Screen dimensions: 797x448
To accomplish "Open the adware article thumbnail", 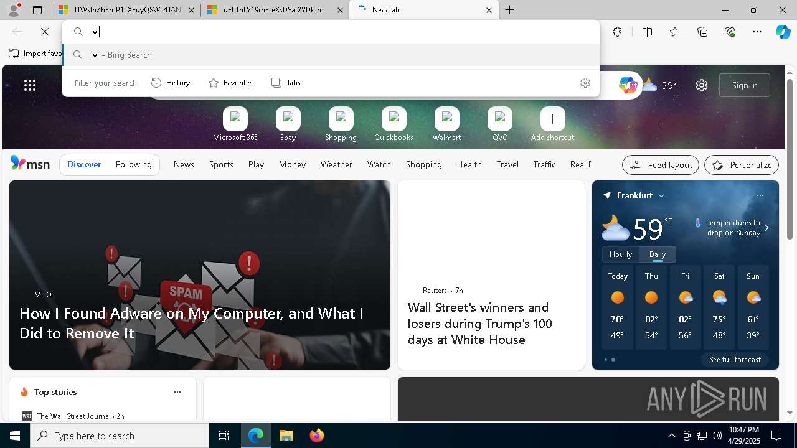I will pyautogui.click(x=199, y=275).
